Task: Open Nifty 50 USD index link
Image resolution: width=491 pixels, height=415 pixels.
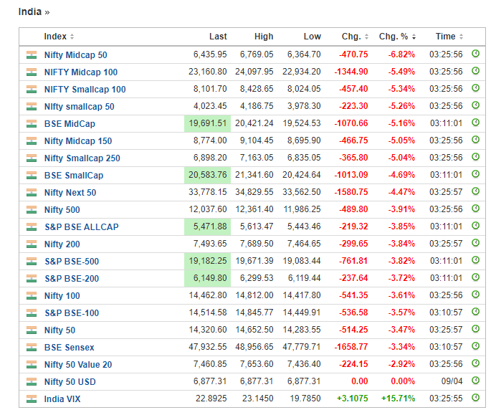Action: click(x=70, y=382)
